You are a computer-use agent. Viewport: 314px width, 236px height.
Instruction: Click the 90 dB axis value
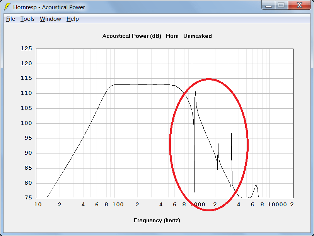[28, 153]
